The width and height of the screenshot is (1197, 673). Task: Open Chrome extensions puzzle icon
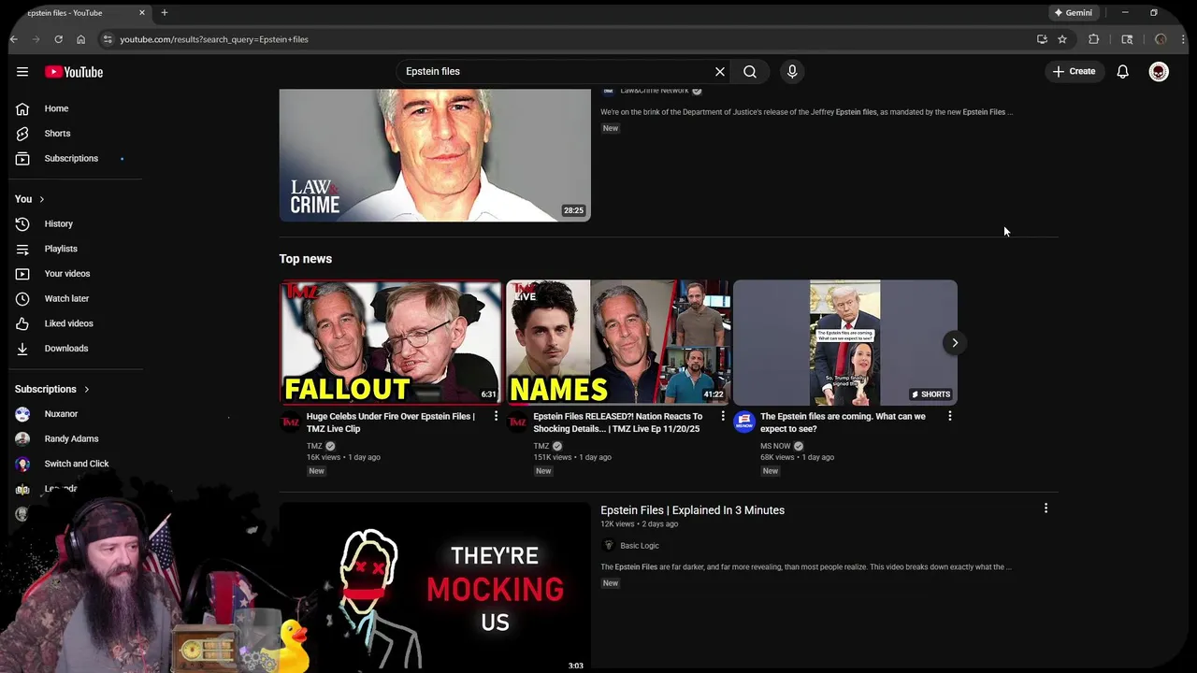coord(1093,39)
